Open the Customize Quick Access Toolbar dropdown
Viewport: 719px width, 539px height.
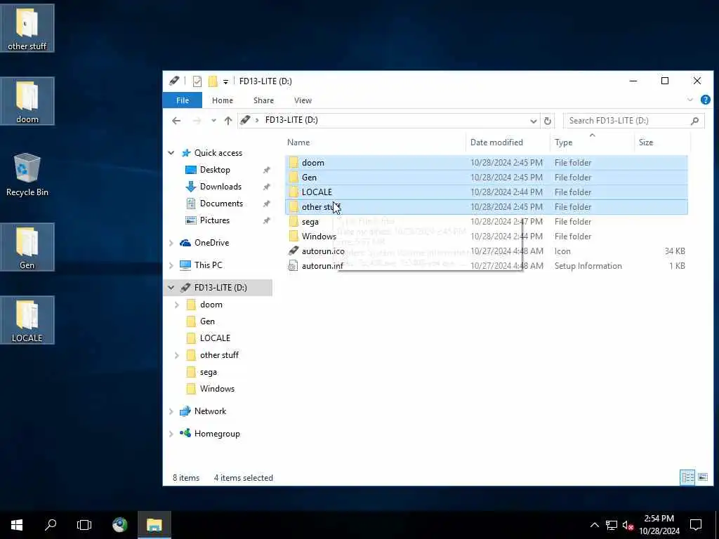(225, 82)
